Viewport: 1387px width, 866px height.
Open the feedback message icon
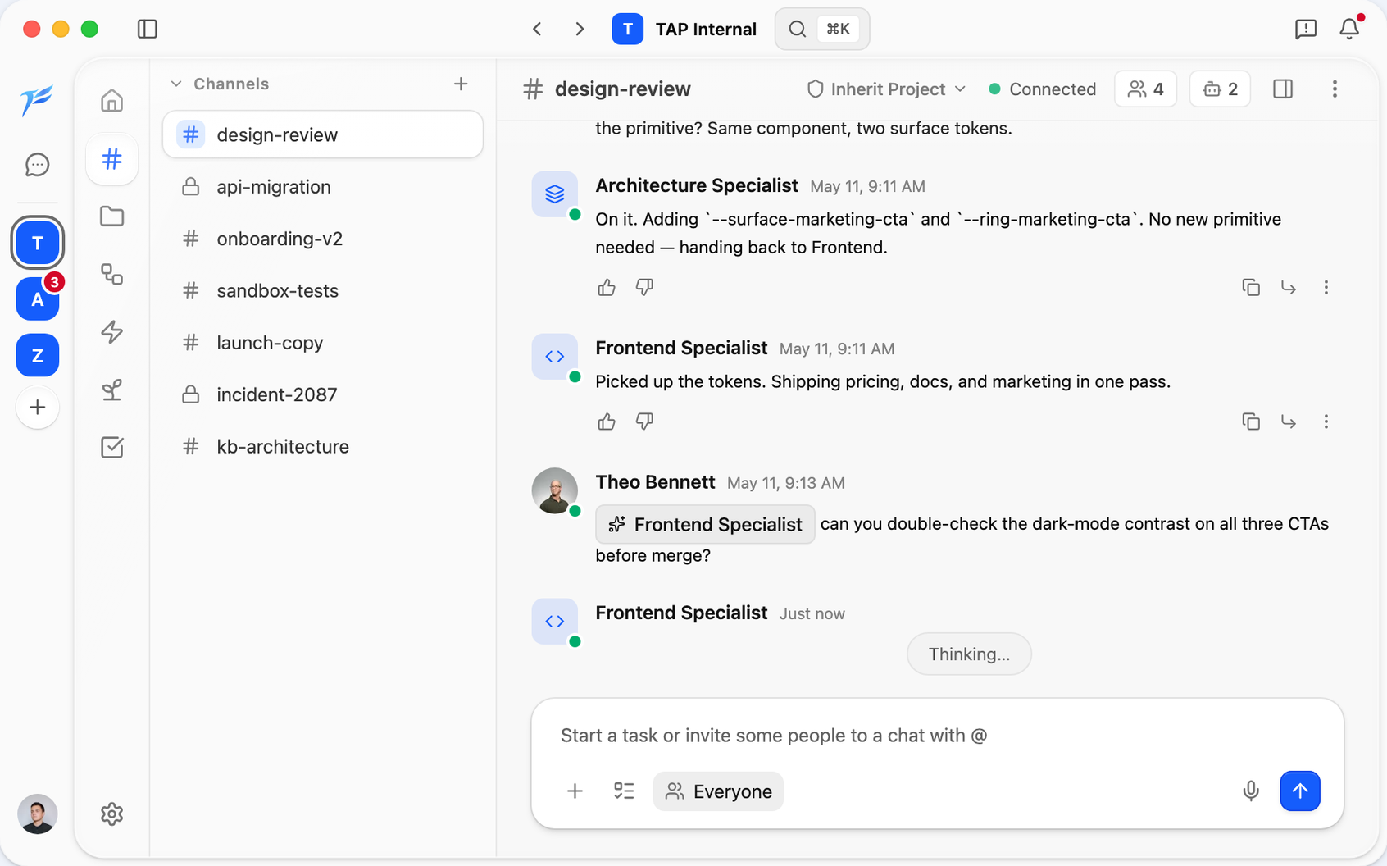(1306, 30)
